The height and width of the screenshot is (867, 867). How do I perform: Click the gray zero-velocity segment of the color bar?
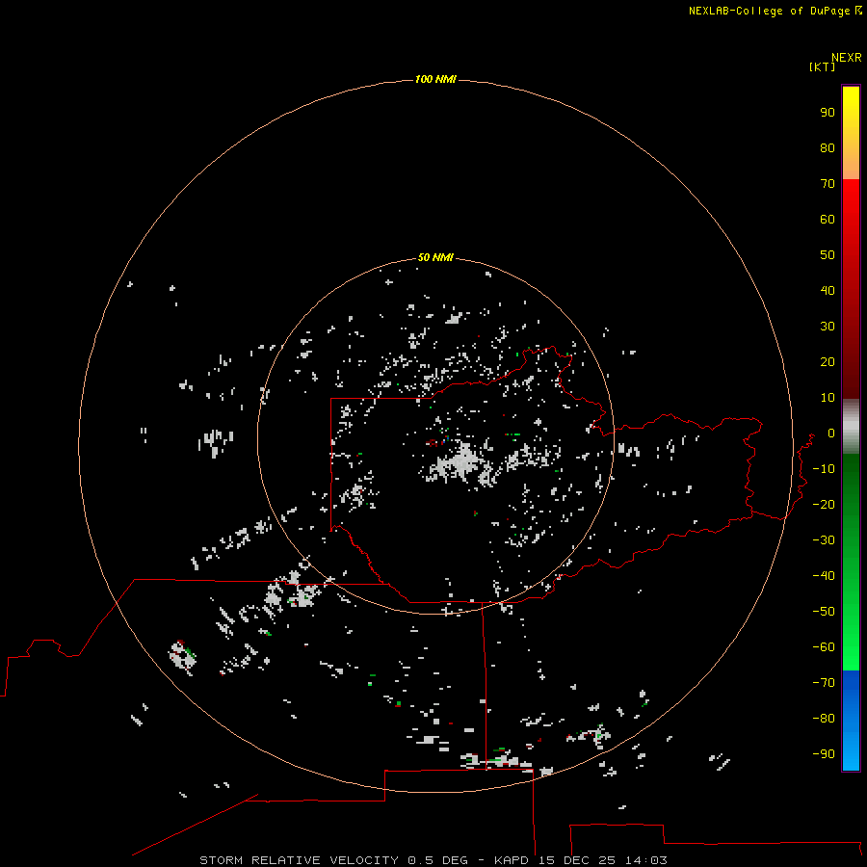click(x=851, y=427)
